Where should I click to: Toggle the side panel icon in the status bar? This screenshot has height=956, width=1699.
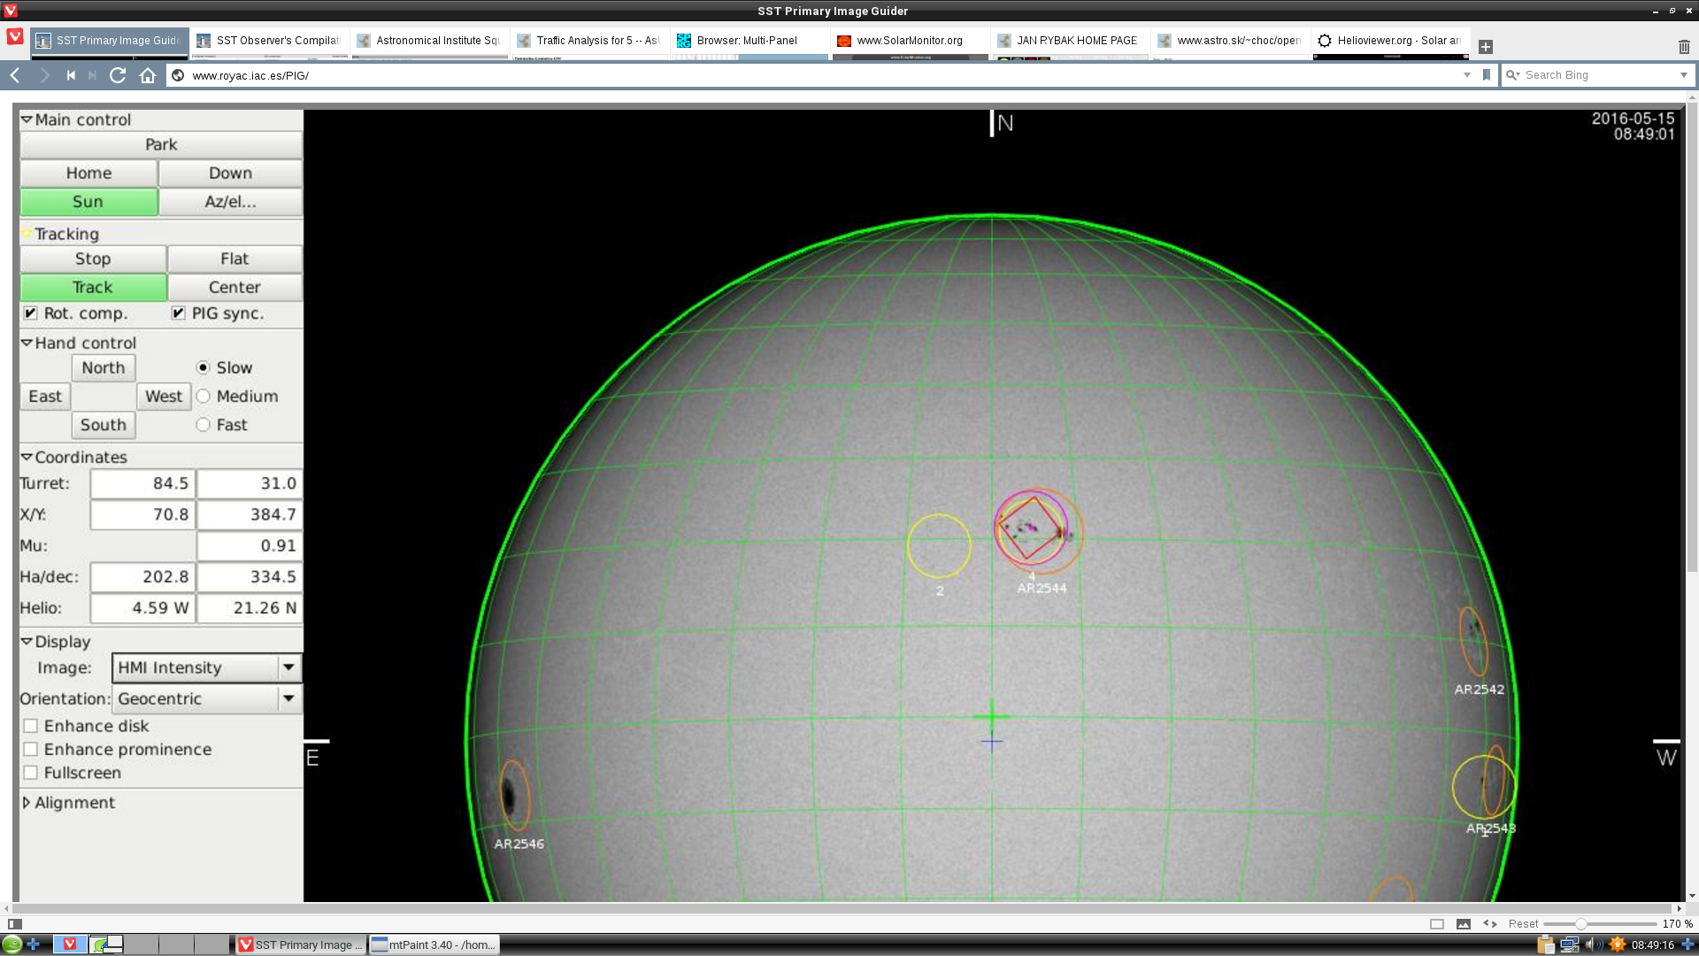tap(14, 924)
